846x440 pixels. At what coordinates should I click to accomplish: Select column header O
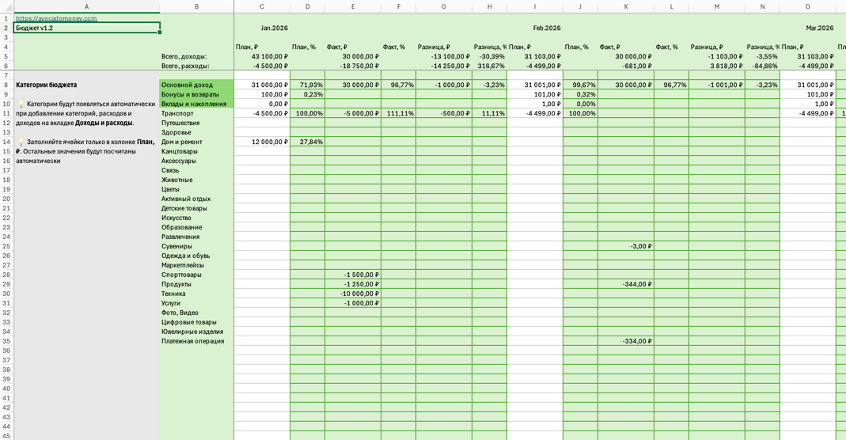point(807,6)
